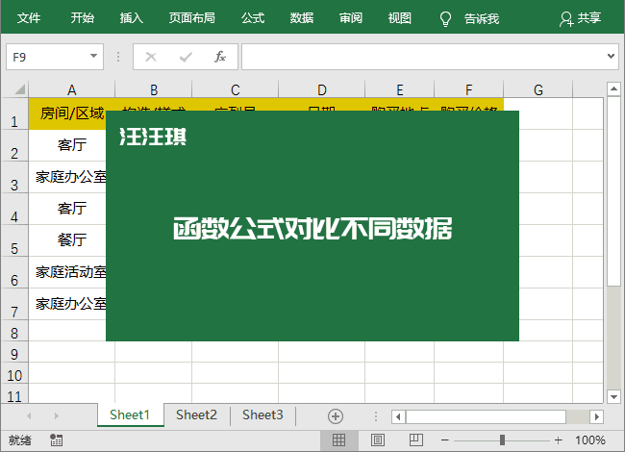This screenshot has width=625, height=452.
Task: Click the cancel X icon in formula bar
Action: [x=151, y=57]
